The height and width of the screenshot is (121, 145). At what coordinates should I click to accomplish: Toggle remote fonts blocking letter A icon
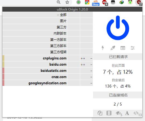coord(127,113)
